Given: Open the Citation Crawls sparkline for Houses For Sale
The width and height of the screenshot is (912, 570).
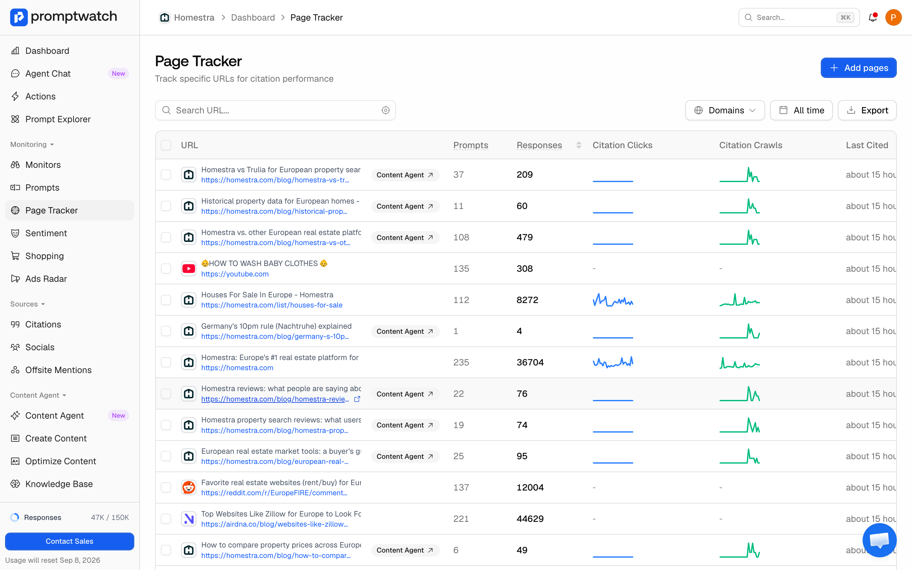Looking at the screenshot, I should coord(739,300).
